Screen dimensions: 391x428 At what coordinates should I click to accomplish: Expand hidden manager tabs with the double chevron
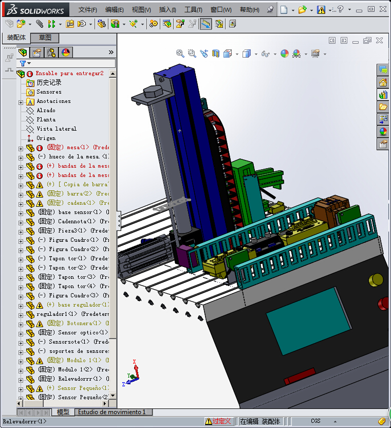click(x=111, y=52)
